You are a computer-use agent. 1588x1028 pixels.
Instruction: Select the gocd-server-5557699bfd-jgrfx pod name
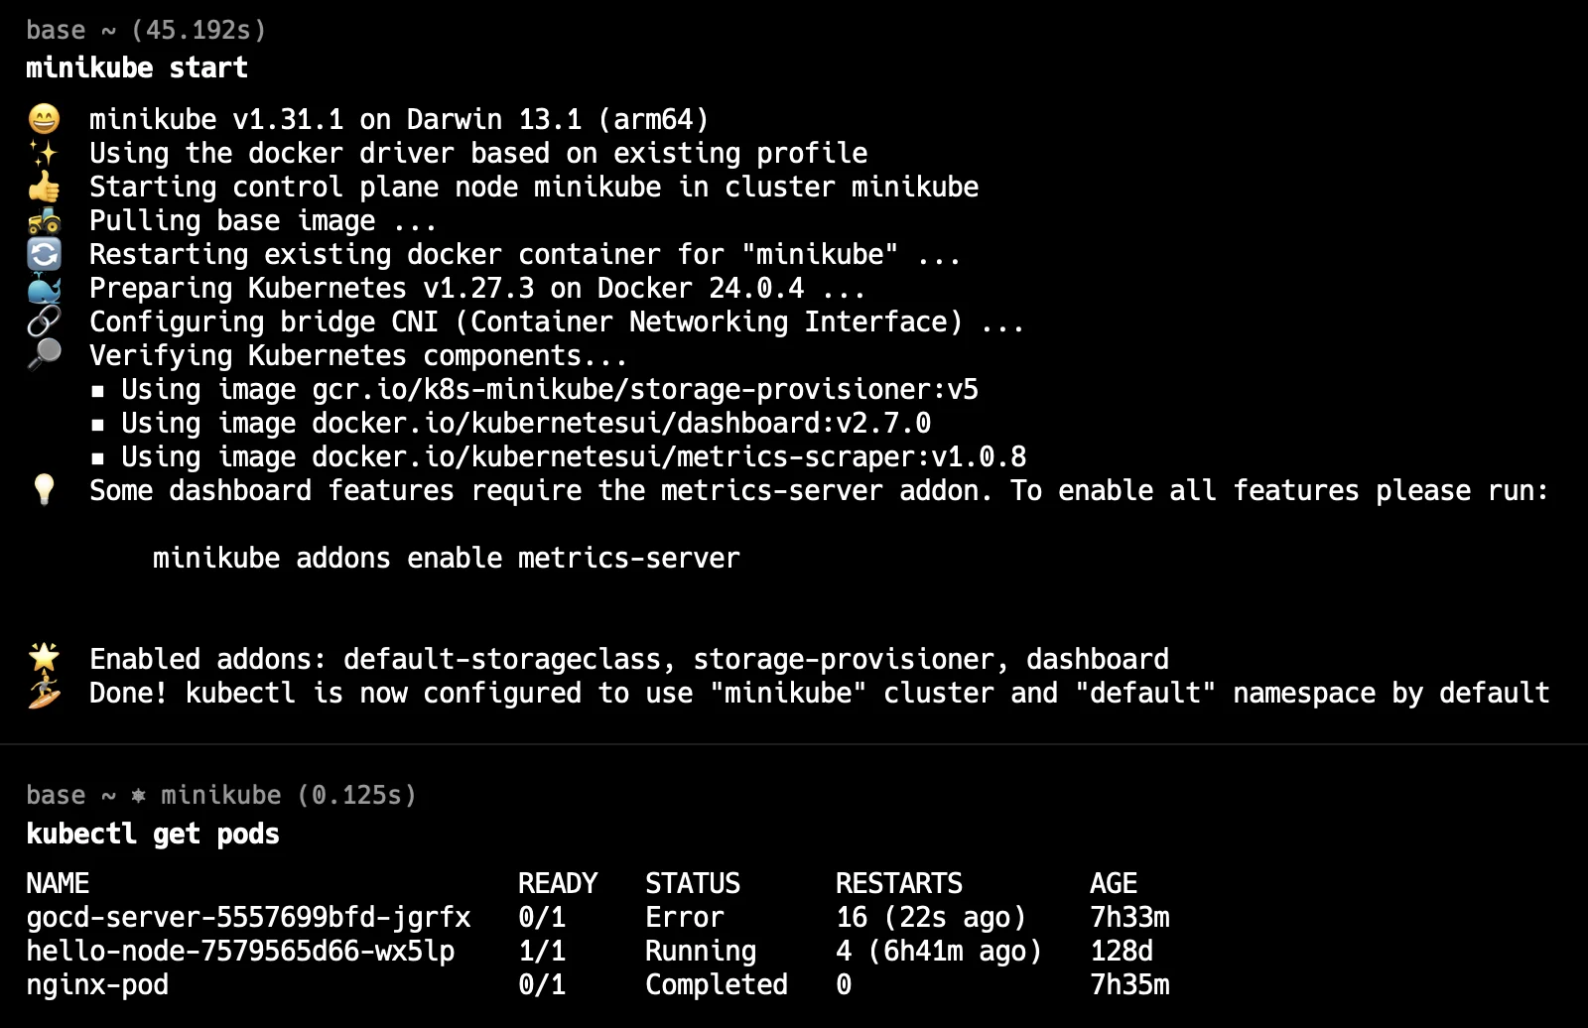248,918
